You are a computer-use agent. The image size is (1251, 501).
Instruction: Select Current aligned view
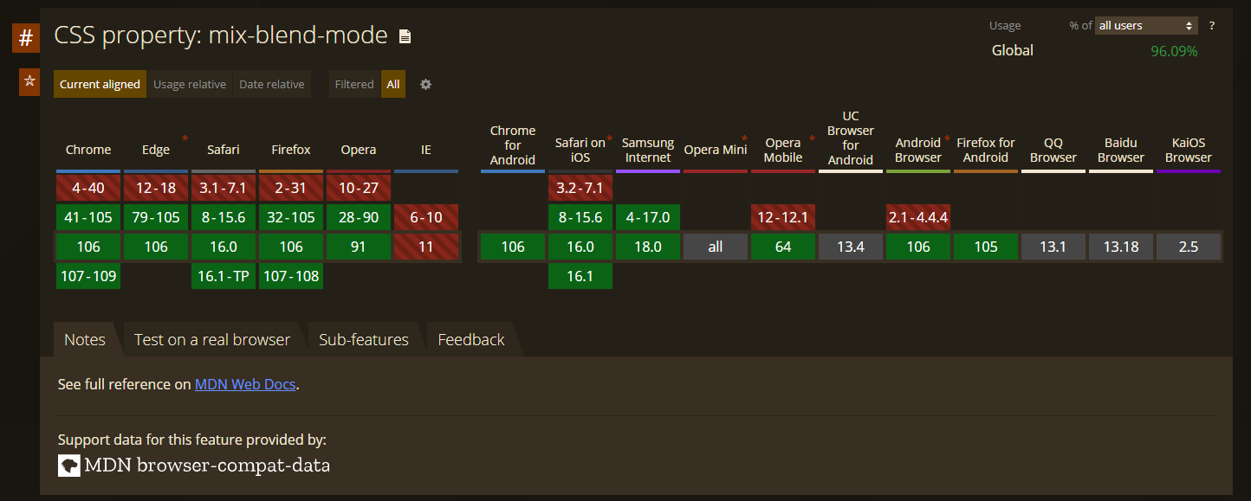(100, 84)
